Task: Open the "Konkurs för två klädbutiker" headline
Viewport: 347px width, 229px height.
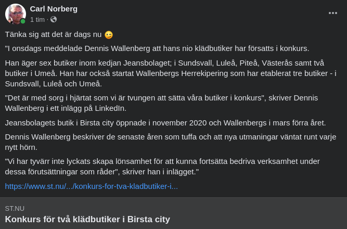Action: 87,219
